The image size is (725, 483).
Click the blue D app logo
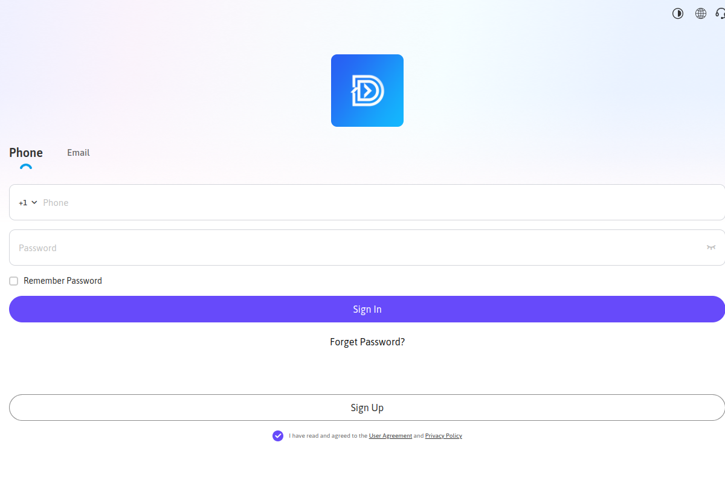point(367,91)
